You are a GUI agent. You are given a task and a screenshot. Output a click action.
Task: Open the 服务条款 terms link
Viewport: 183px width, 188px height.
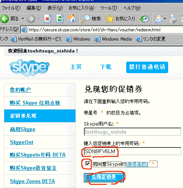click(x=137, y=164)
